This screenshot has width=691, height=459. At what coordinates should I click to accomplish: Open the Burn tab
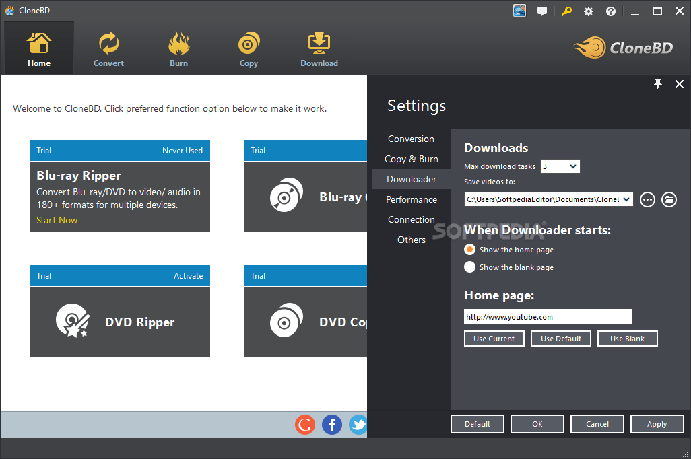(178, 48)
